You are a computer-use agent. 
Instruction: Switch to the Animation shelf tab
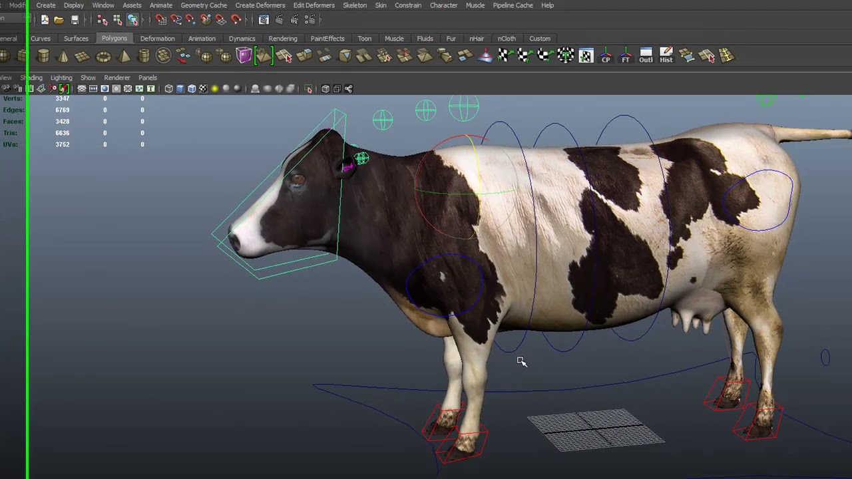pos(202,39)
